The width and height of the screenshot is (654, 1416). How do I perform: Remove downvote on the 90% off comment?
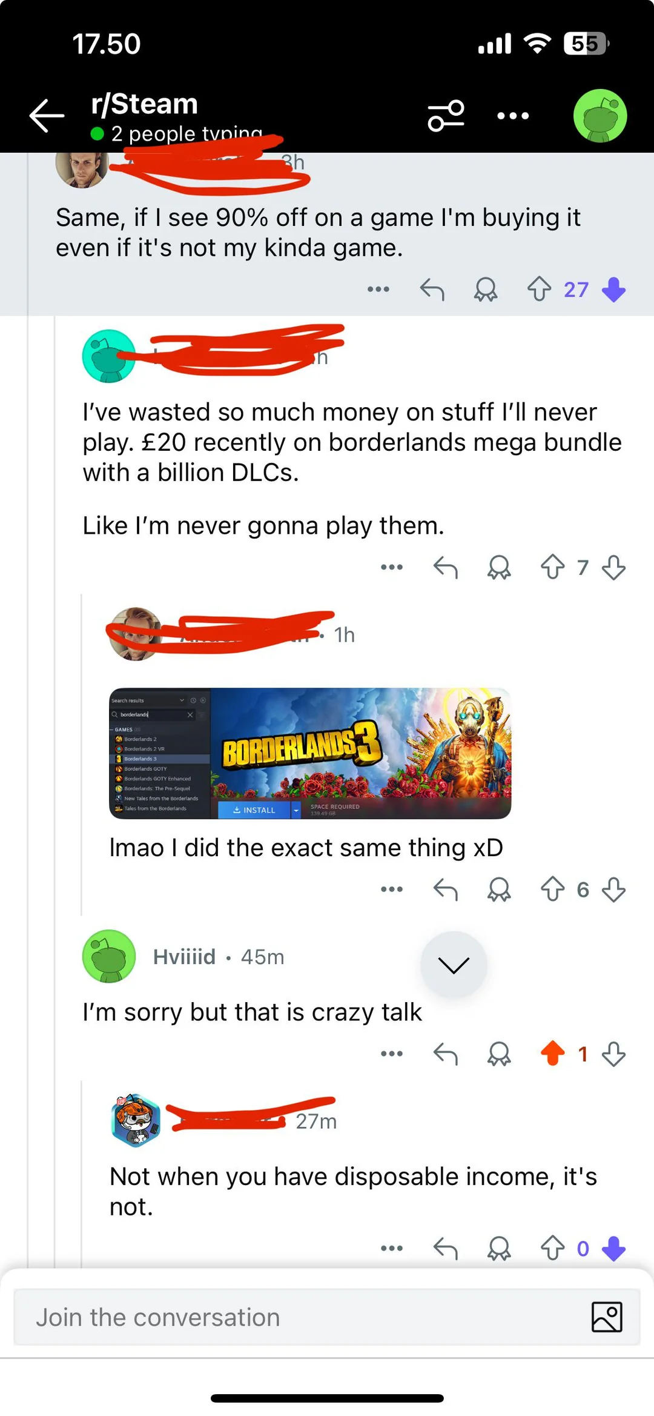point(614,290)
